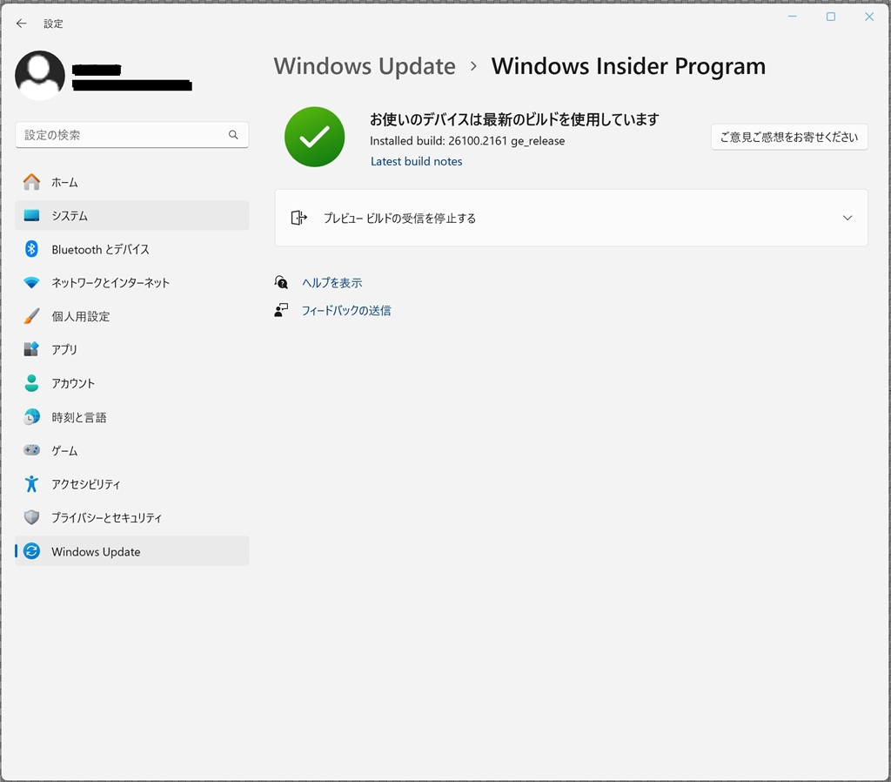Image resolution: width=891 pixels, height=782 pixels.
Task: Select アプリ in the navigation list
Action: (x=132, y=349)
